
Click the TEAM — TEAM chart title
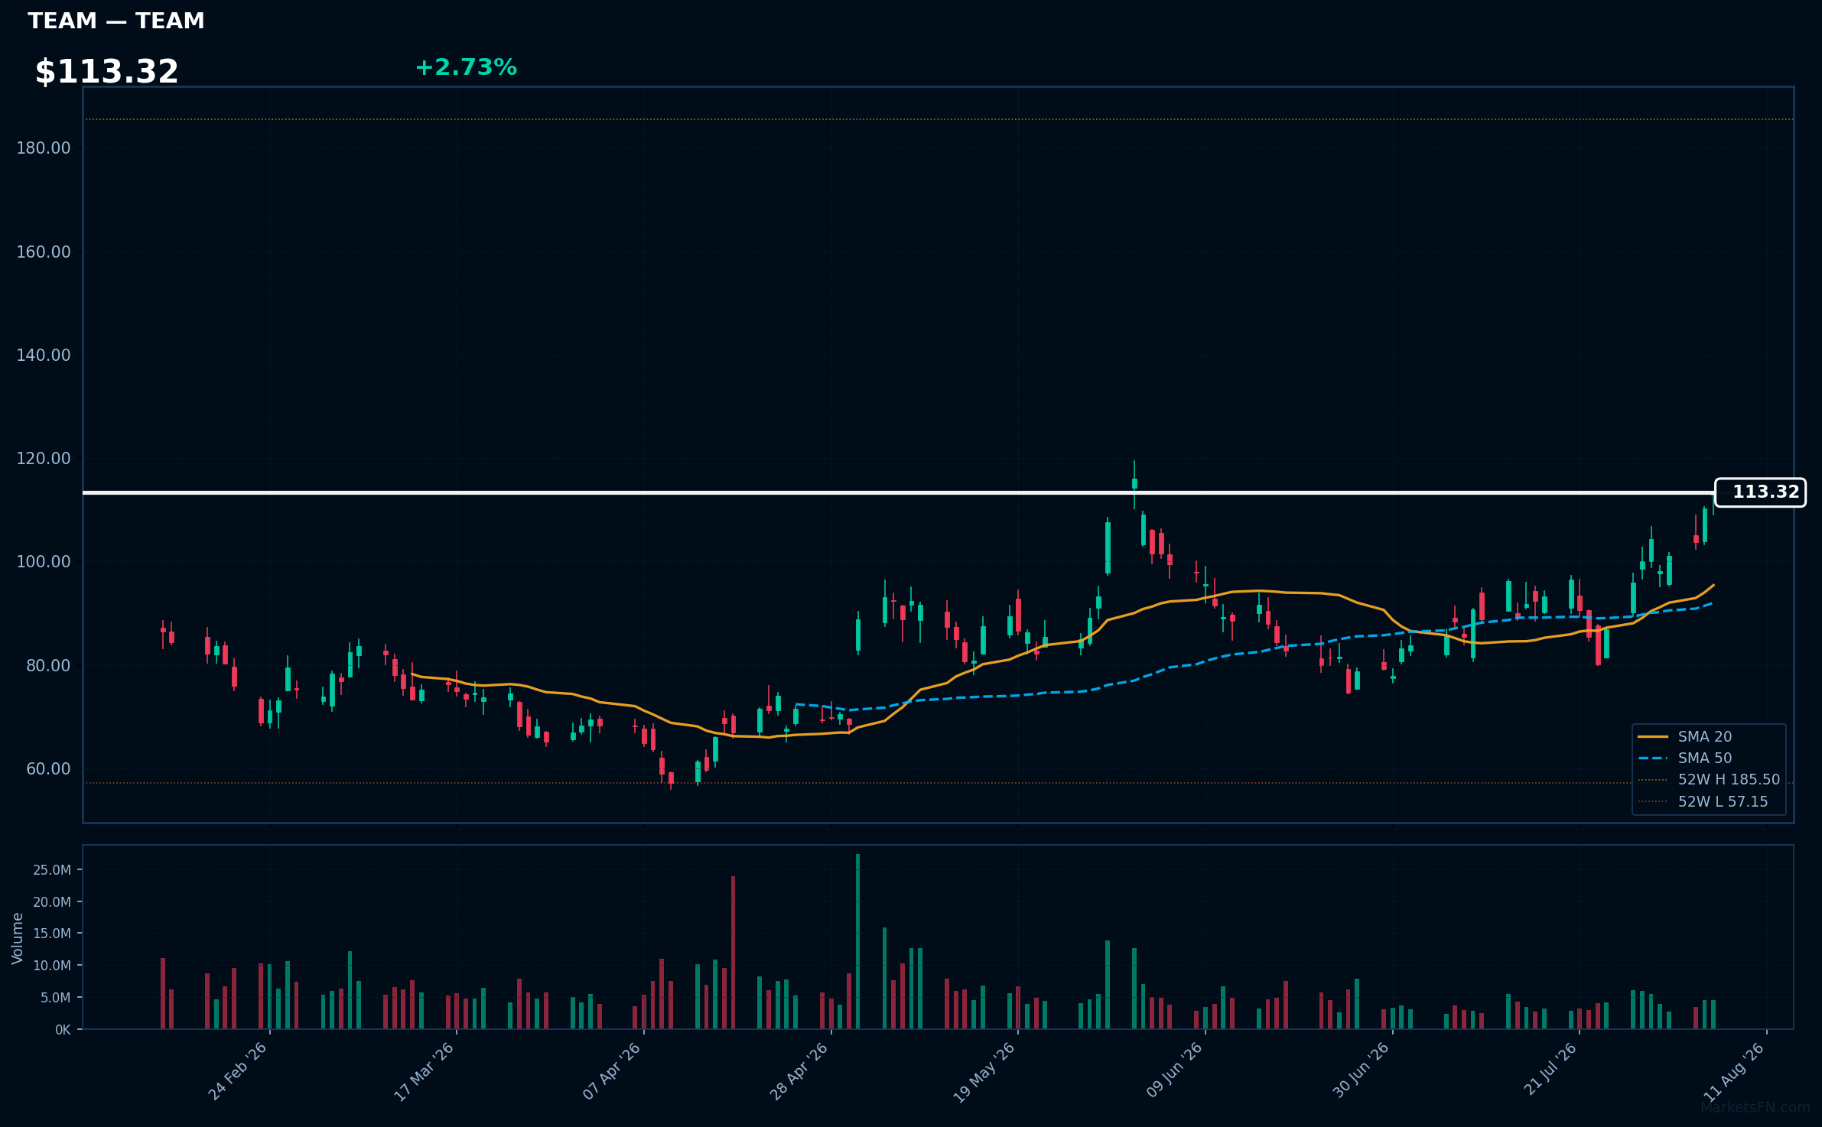[x=116, y=21]
